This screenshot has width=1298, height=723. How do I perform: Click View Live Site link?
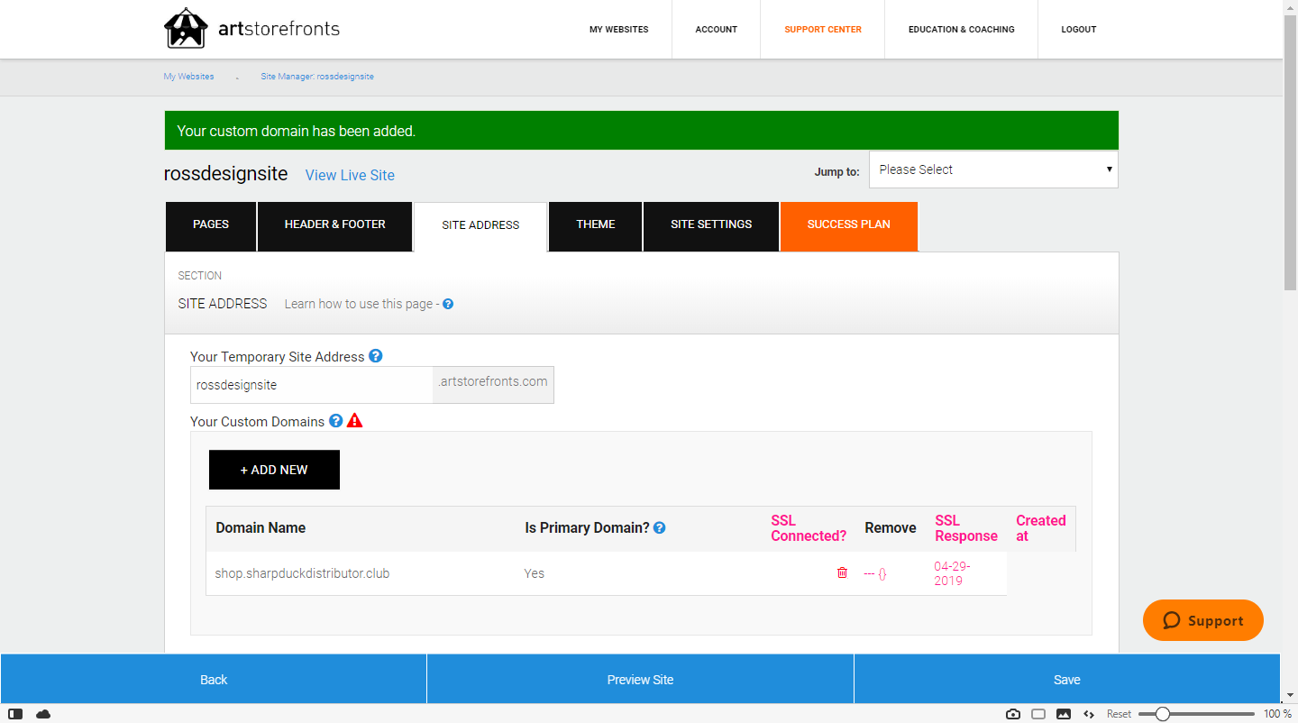pyautogui.click(x=350, y=175)
